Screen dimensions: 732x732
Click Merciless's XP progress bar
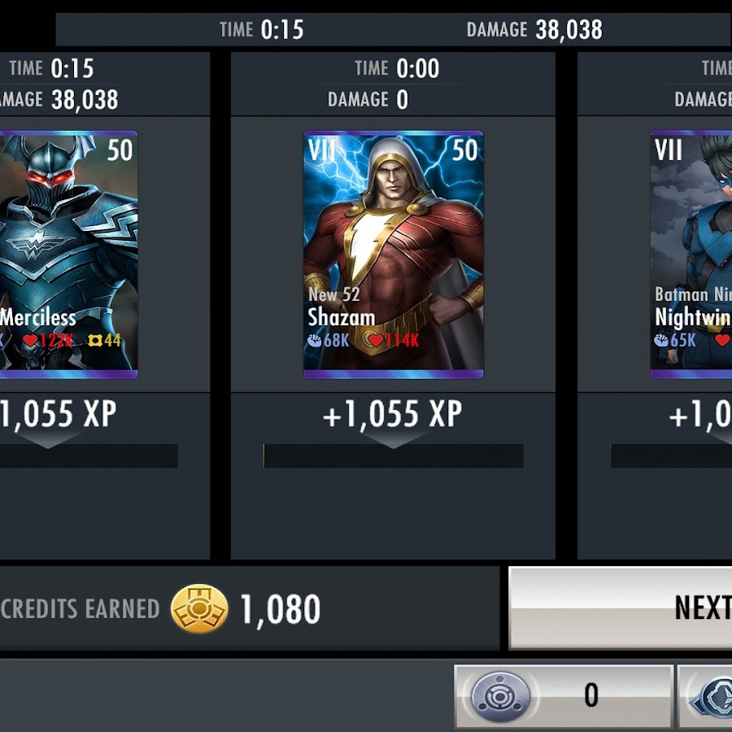89,455
